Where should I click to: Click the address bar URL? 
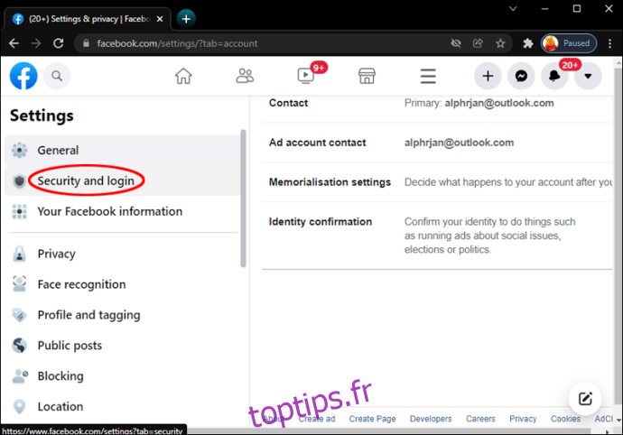pyautogui.click(x=177, y=43)
